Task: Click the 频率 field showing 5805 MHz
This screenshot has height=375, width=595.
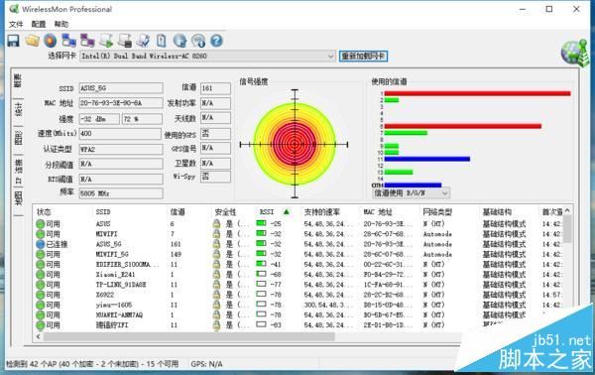Action: pos(121,193)
